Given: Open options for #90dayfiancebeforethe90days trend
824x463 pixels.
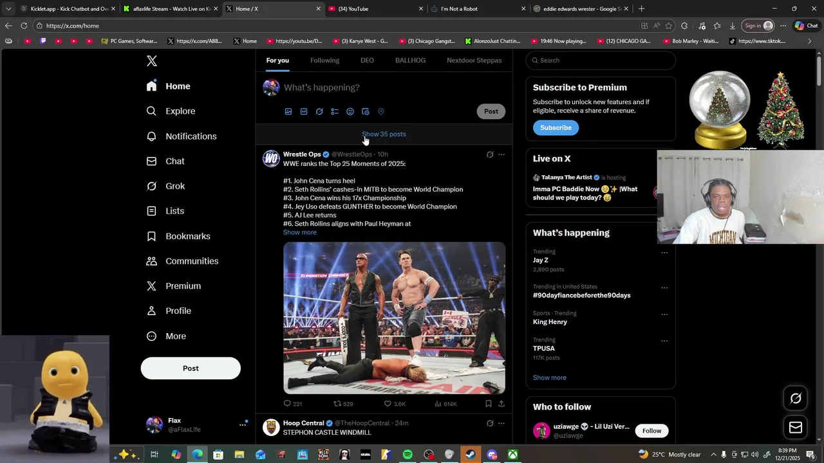Looking at the screenshot, I should pos(664,287).
